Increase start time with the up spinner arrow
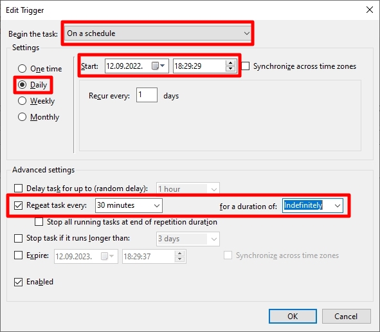The width and height of the screenshot is (380, 332). click(230, 63)
